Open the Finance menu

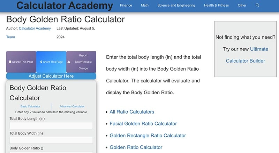126,6
